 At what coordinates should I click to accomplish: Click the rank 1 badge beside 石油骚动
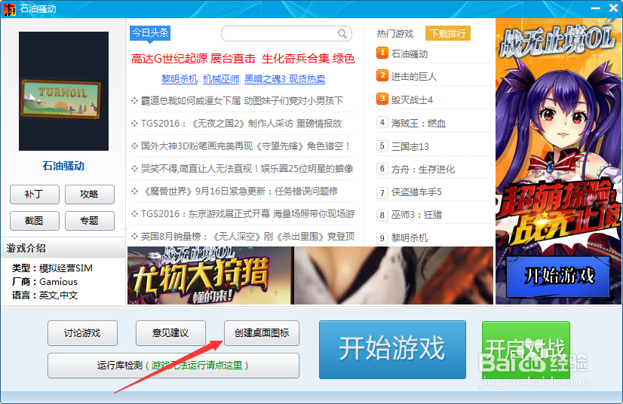pyautogui.click(x=382, y=53)
